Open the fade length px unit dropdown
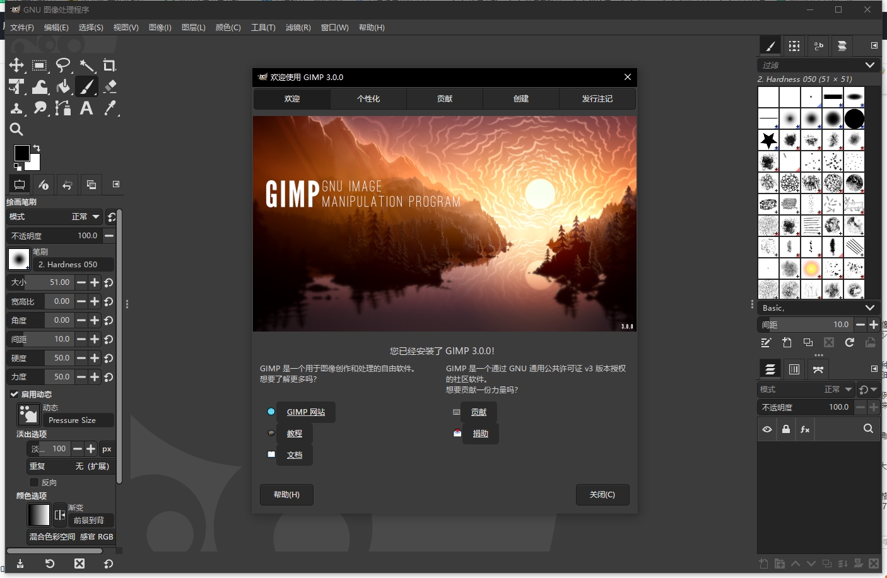 pyautogui.click(x=107, y=449)
